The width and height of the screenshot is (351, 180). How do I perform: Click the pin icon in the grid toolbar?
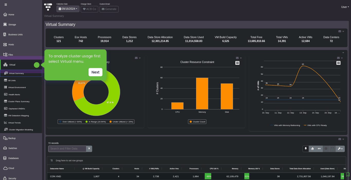tap(306, 149)
